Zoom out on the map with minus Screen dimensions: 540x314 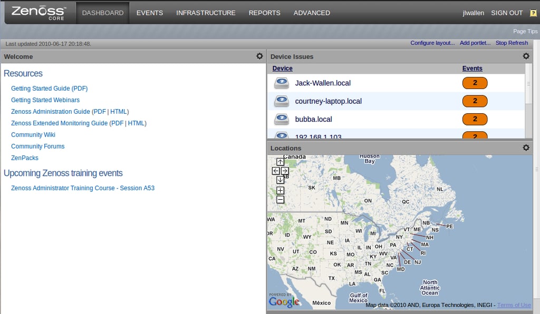281,200
